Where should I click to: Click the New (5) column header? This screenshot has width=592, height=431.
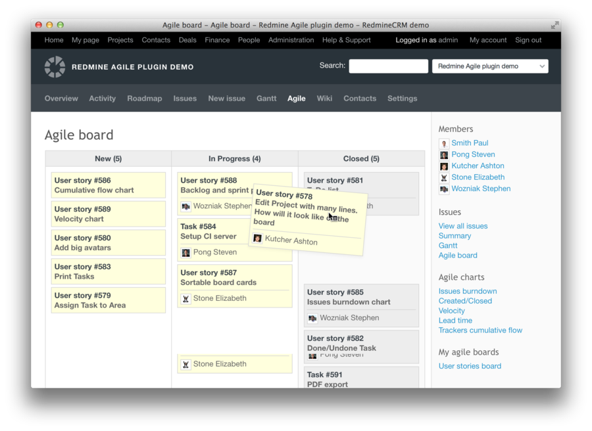tap(109, 159)
